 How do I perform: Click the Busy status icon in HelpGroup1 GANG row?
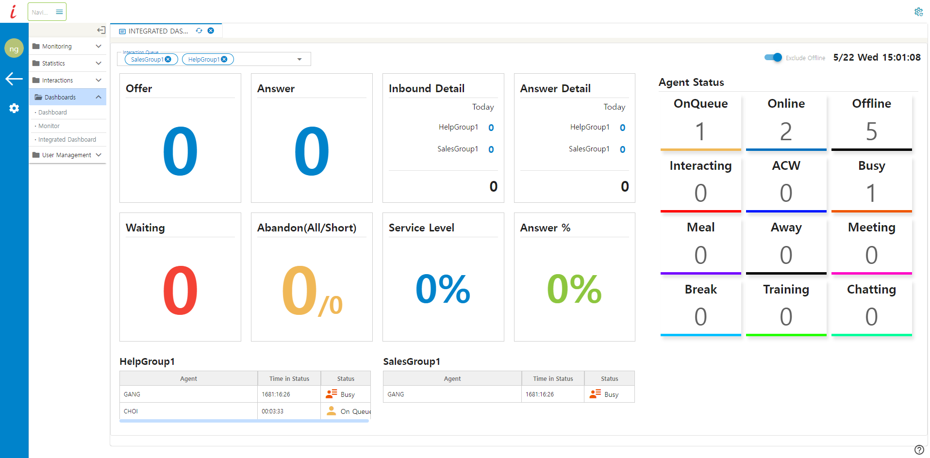tap(332, 394)
